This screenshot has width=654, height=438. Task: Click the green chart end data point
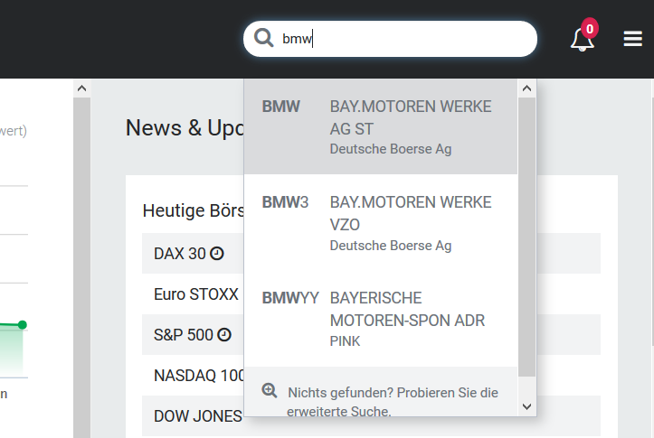[22, 324]
